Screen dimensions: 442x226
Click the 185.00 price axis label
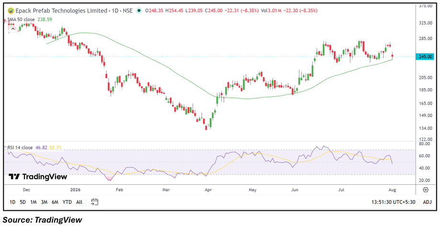[x=426, y=90]
